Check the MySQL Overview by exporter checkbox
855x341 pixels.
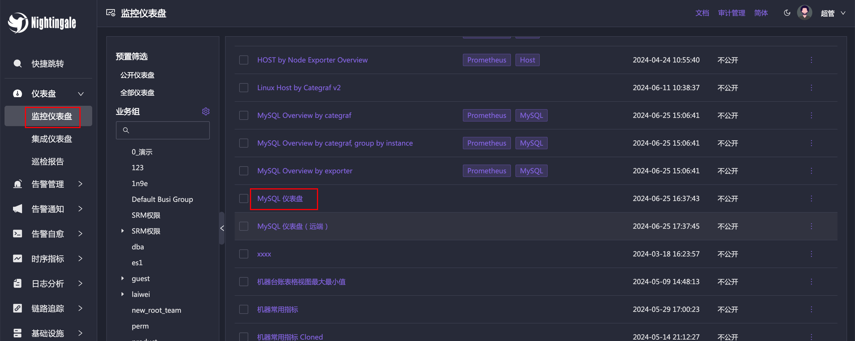(x=244, y=171)
